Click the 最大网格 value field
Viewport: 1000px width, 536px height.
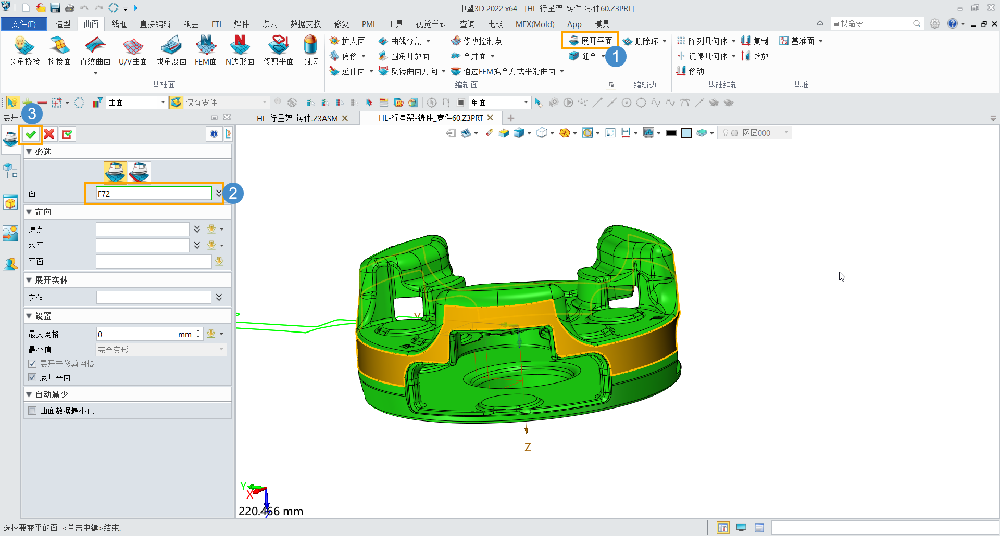click(137, 334)
